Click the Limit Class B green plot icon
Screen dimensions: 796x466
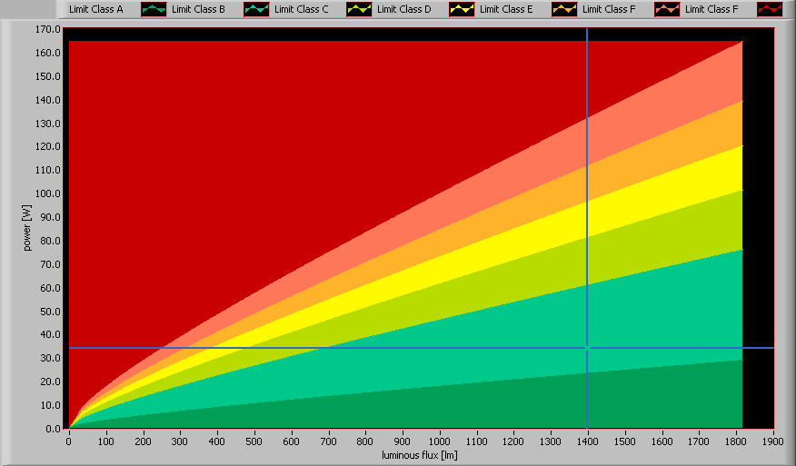point(256,9)
